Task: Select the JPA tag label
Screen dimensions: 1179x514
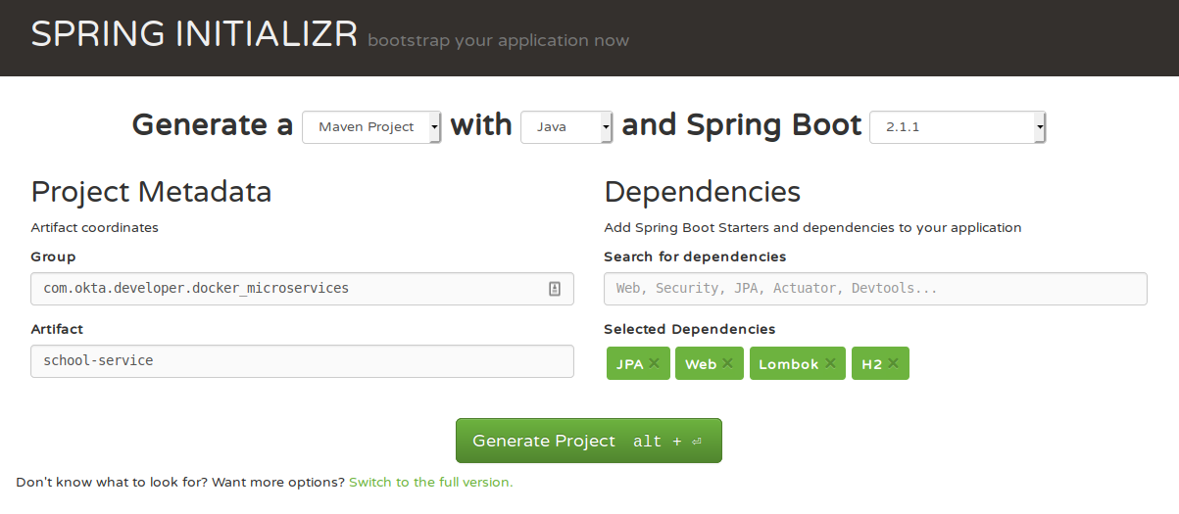Action: click(x=629, y=364)
